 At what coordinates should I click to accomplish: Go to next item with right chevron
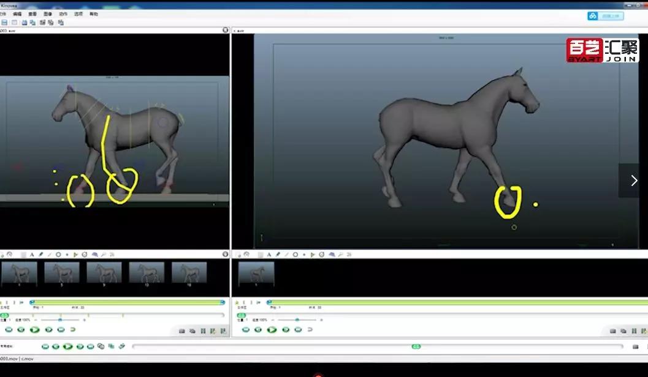(633, 181)
